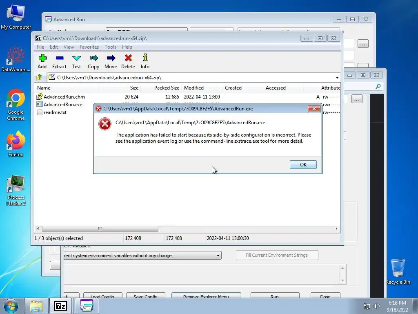Select the AdvancedRun.exe file icon
The width and height of the screenshot is (418, 314).
coord(40,104)
